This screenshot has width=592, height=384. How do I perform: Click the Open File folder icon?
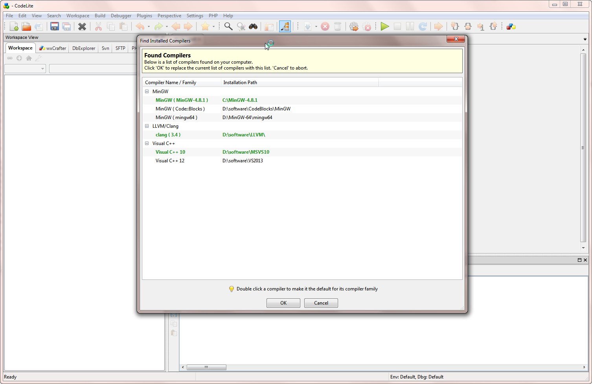pyautogui.click(x=26, y=26)
